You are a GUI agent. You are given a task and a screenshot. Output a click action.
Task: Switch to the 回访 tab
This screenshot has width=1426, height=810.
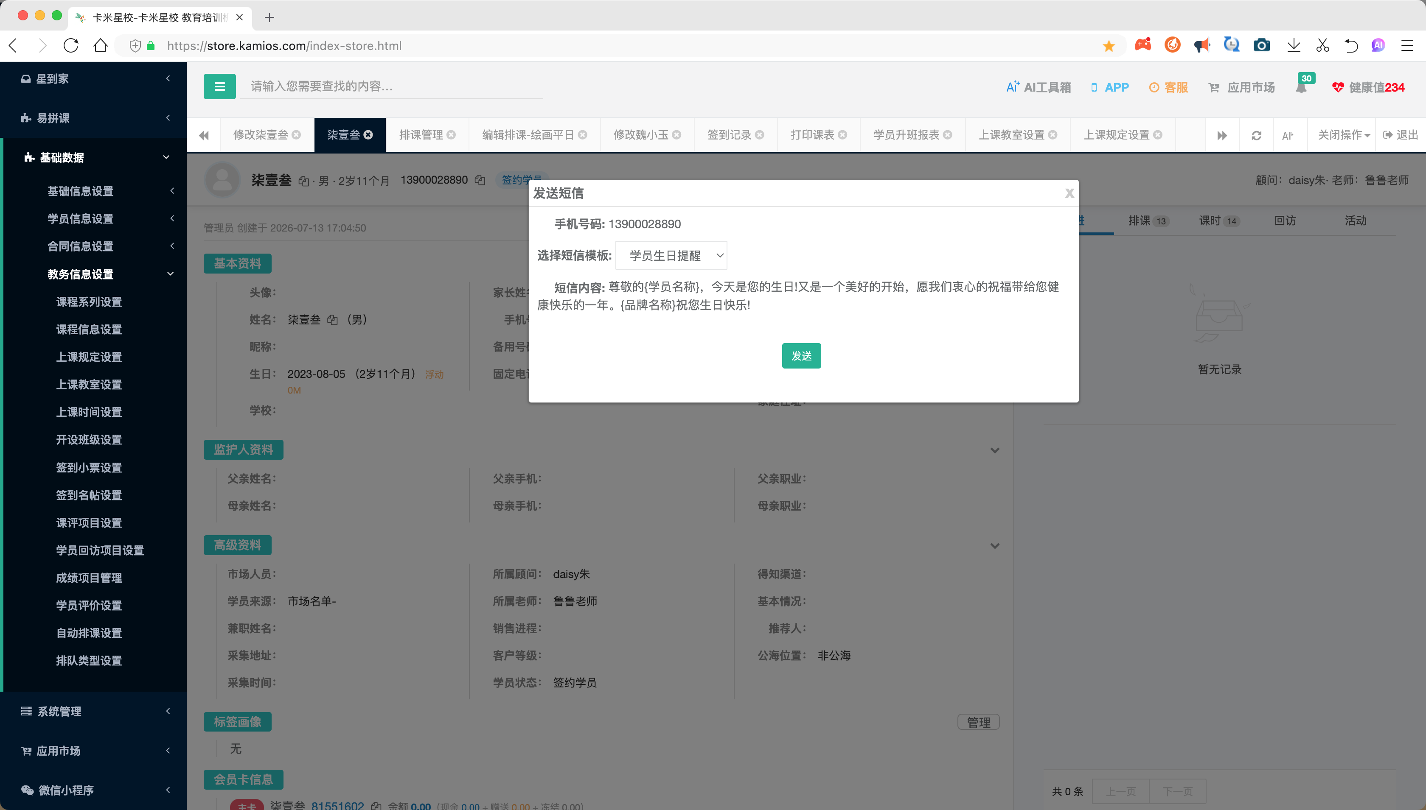1285,221
